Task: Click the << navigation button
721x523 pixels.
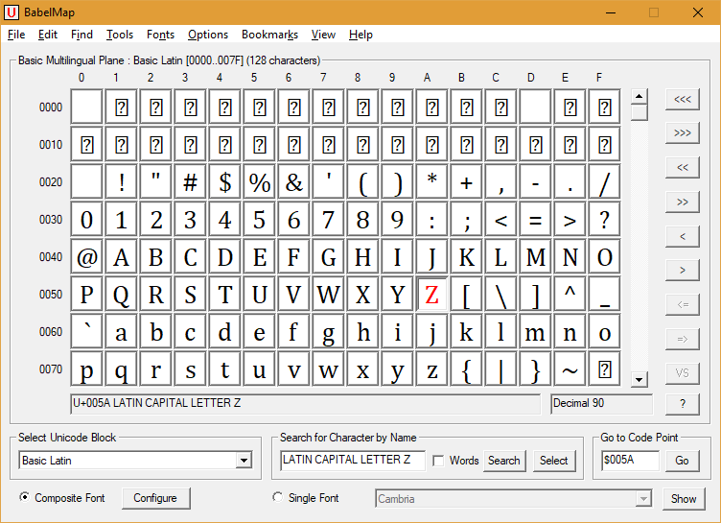Action: [683, 168]
